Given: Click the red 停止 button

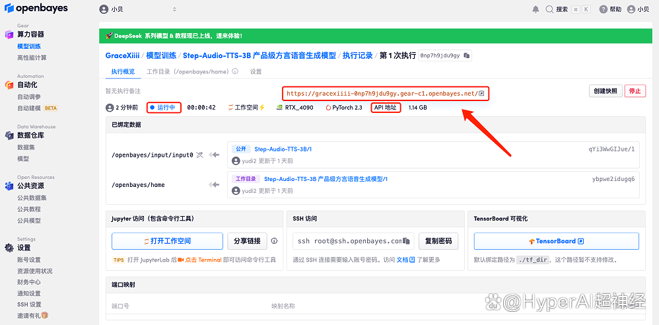Looking at the screenshot, I should [x=635, y=91].
